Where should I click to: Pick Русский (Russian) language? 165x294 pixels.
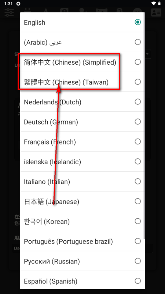(82, 261)
